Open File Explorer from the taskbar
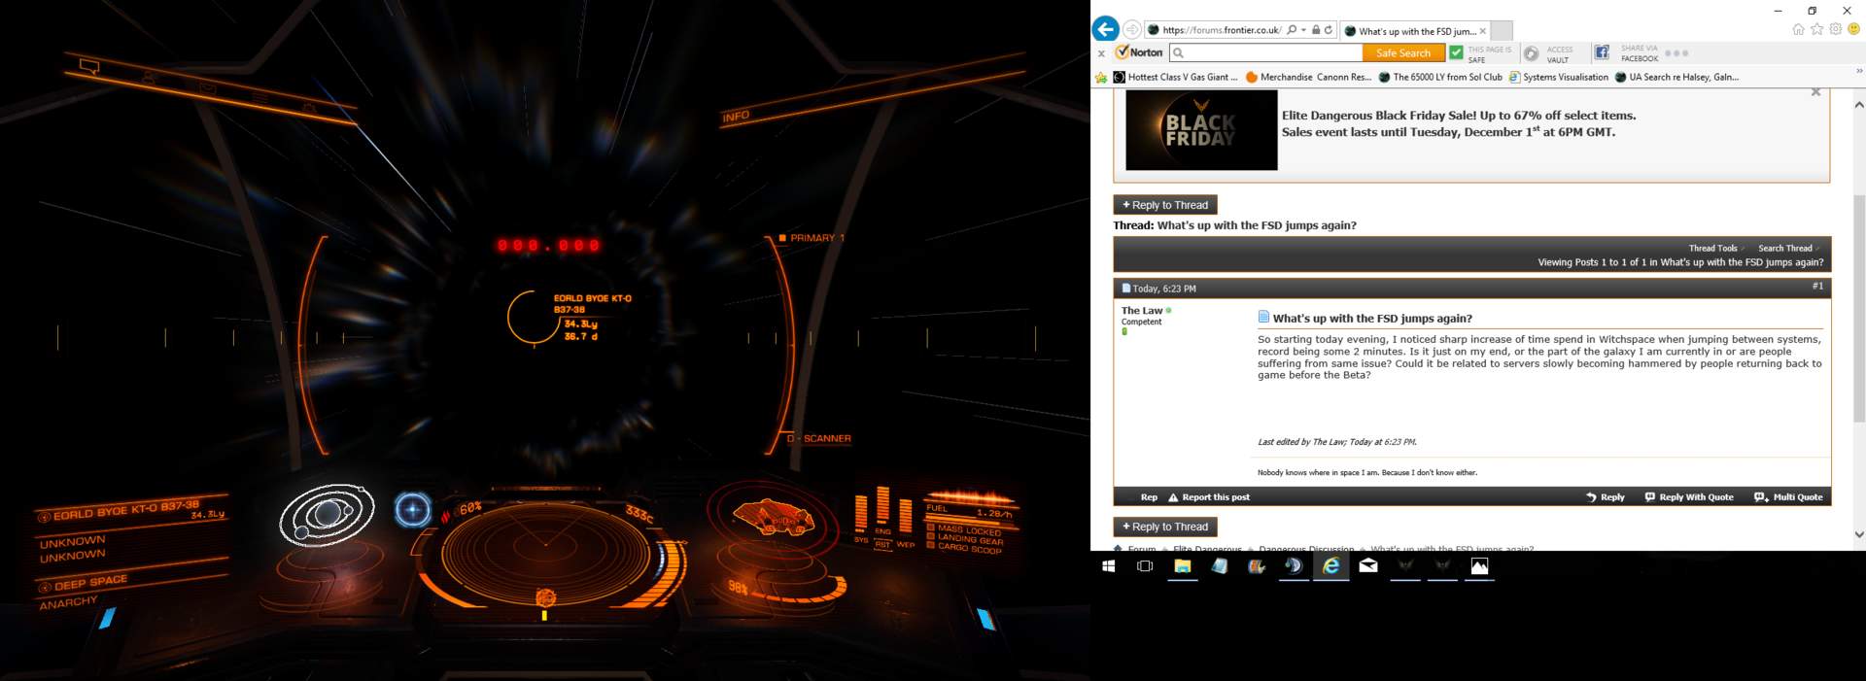Image resolution: width=1866 pixels, height=681 pixels. [x=1183, y=566]
